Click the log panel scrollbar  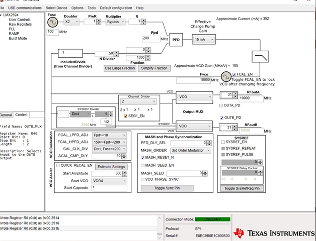[x=160, y=227]
